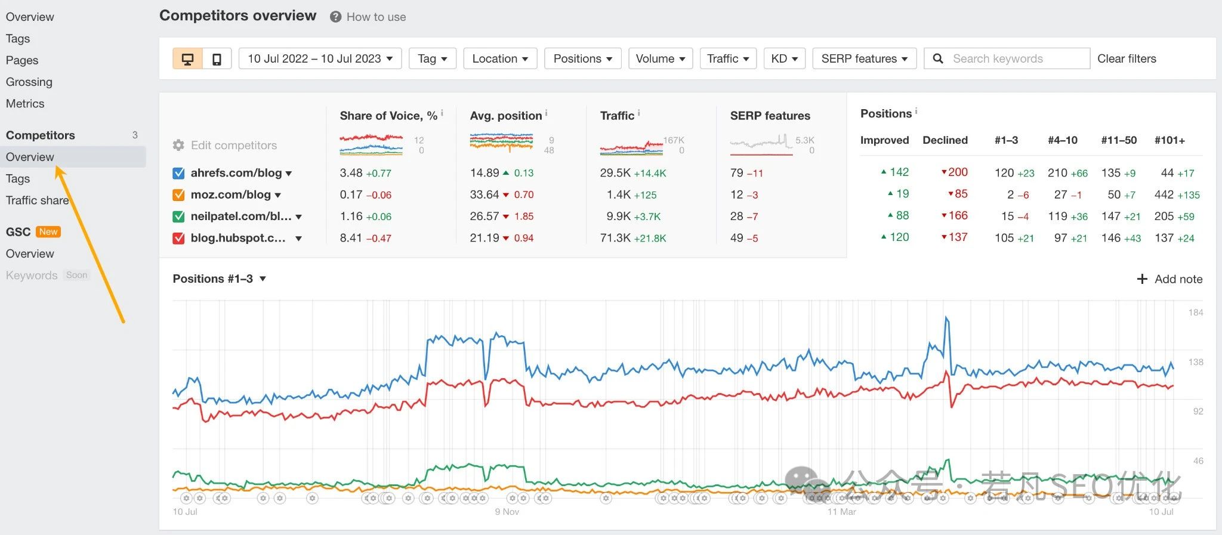Image resolution: width=1222 pixels, height=535 pixels.
Task: Click info icon next to Positions heading
Action: click(916, 110)
